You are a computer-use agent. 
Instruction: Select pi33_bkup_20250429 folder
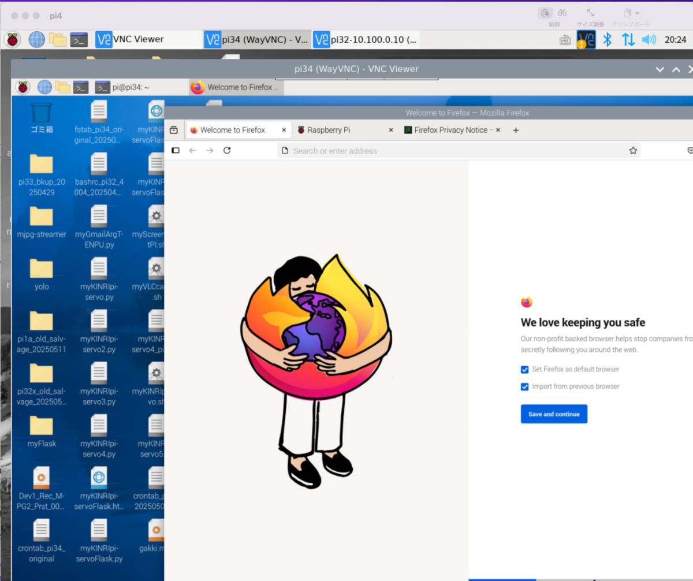click(42, 175)
